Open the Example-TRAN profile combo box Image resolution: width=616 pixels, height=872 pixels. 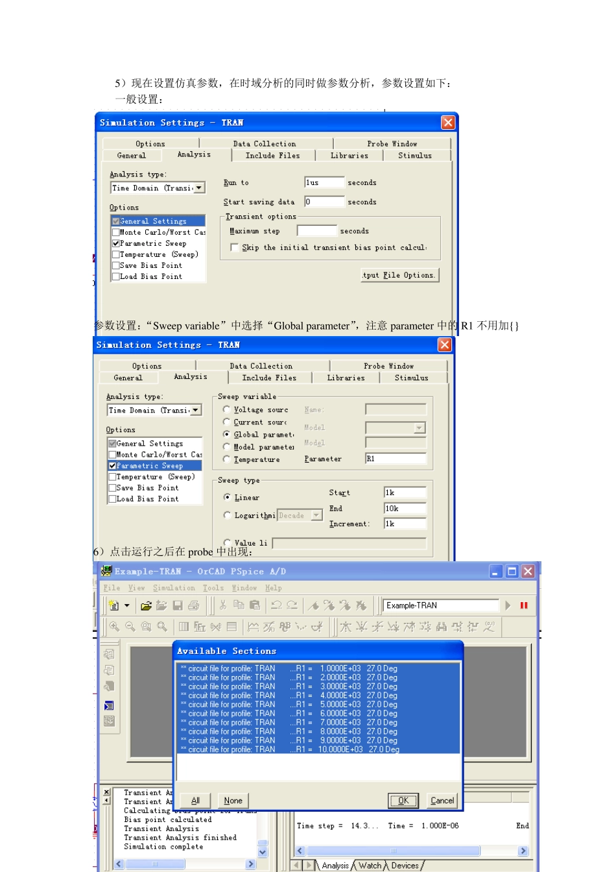pyautogui.click(x=441, y=605)
